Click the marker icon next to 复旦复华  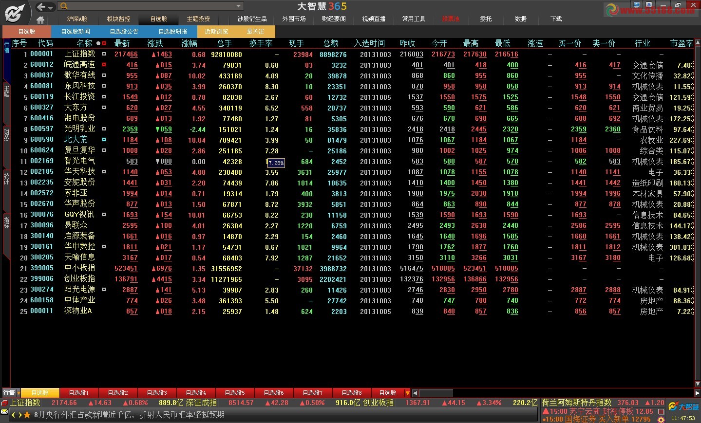[104, 150]
